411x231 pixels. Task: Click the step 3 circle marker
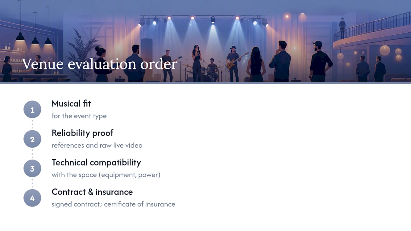(x=32, y=169)
